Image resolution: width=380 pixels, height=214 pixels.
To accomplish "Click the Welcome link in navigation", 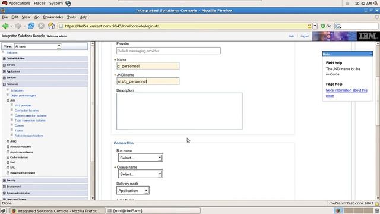I will click(x=12, y=52).
